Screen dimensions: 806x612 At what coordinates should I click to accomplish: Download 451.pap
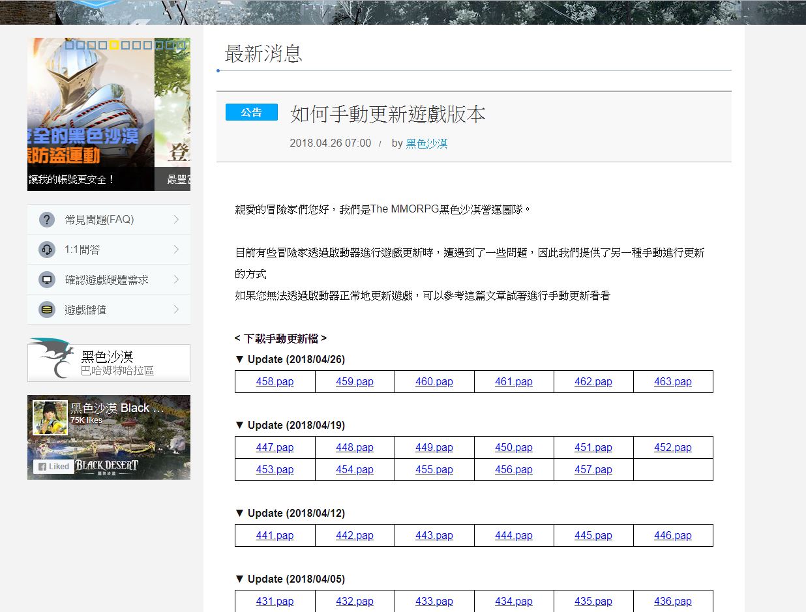(x=593, y=448)
